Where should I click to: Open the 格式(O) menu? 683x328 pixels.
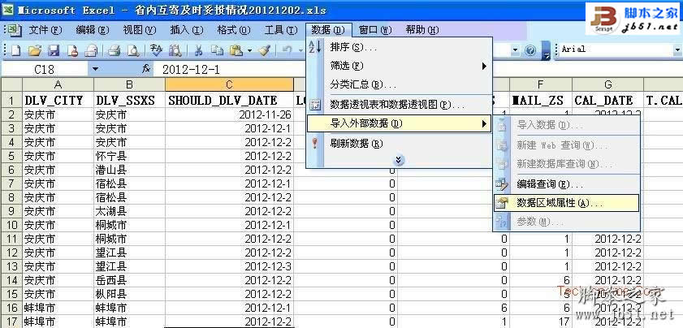tap(233, 30)
